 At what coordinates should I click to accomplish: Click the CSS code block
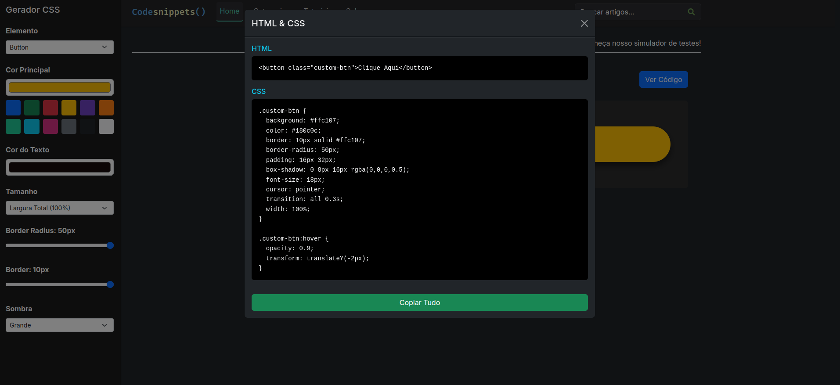pyautogui.click(x=419, y=190)
